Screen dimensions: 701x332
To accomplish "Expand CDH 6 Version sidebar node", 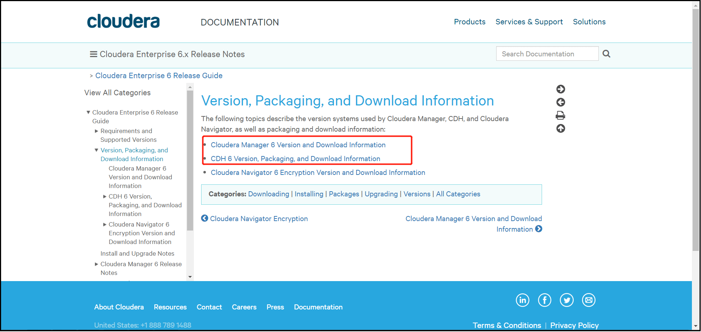I will pyautogui.click(x=105, y=196).
